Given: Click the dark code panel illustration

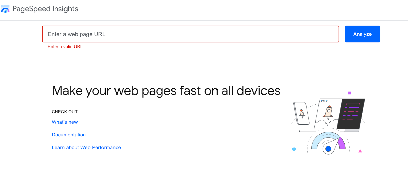Looking at the screenshot, I should [351, 114].
